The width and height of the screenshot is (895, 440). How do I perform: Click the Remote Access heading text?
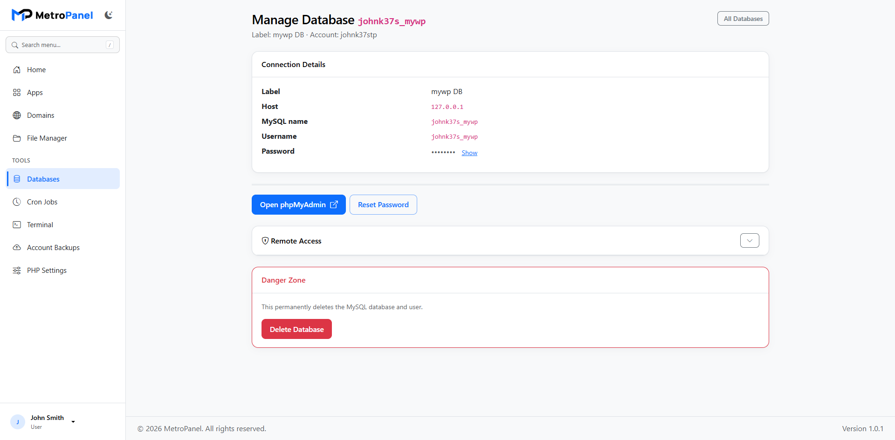pos(296,241)
